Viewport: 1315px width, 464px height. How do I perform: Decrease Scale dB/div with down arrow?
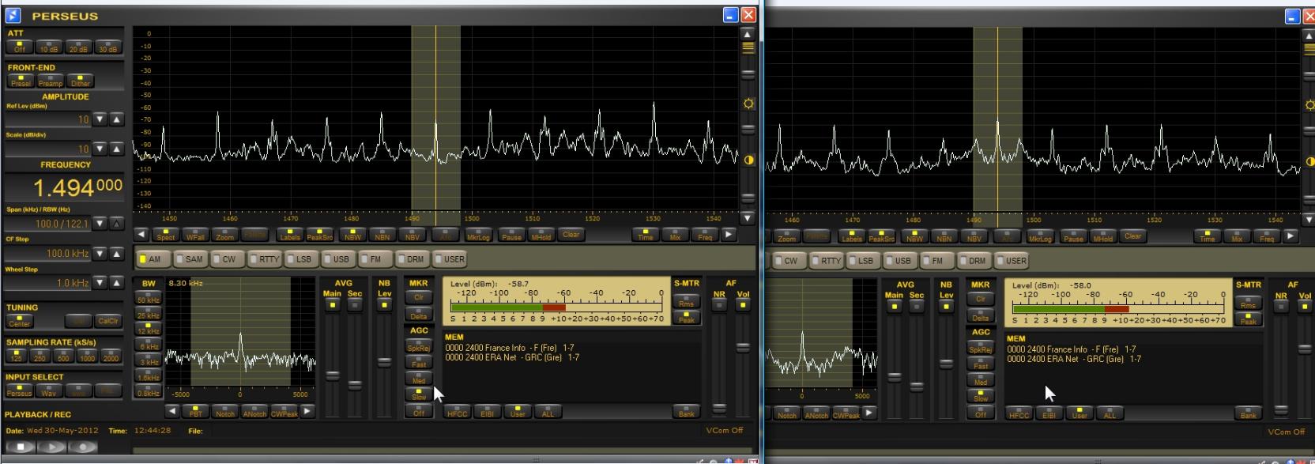point(100,149)
